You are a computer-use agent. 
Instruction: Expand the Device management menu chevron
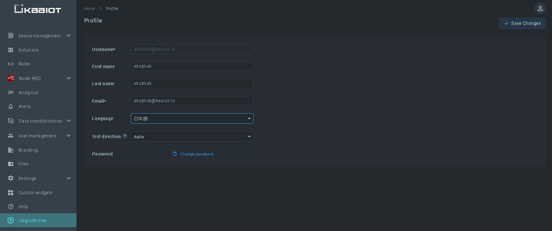(x=68, y=35)
